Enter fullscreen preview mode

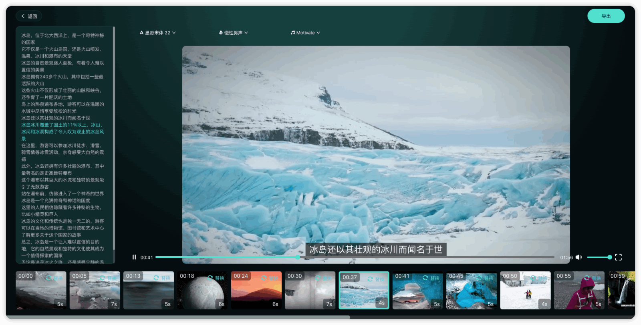pos(618,257)
